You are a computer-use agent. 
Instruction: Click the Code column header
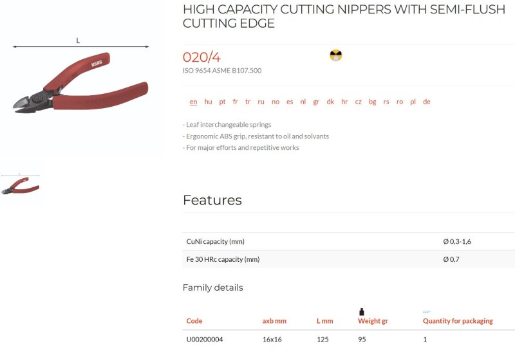(x=194, y=321)
